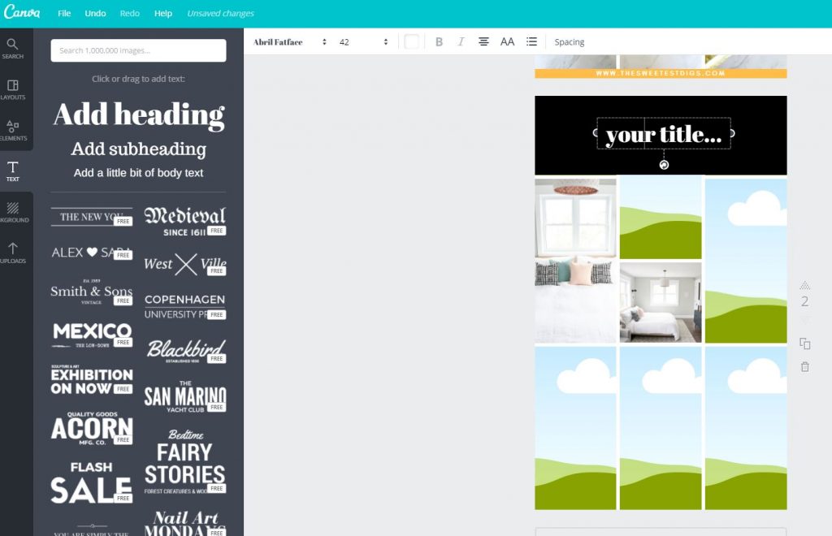Click the copy page icon
The height and width of the screenshot is (536, 832).
804,344
